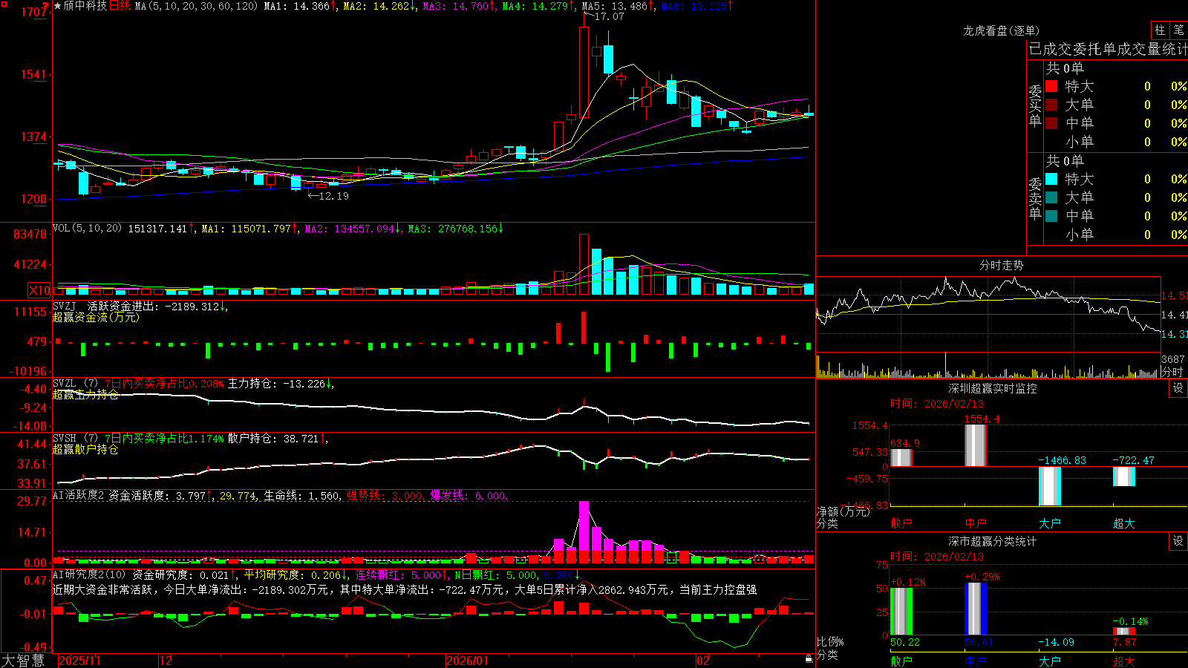
Task: Switch order display to 柱 mode
Action: click(x=1160, y=30)
